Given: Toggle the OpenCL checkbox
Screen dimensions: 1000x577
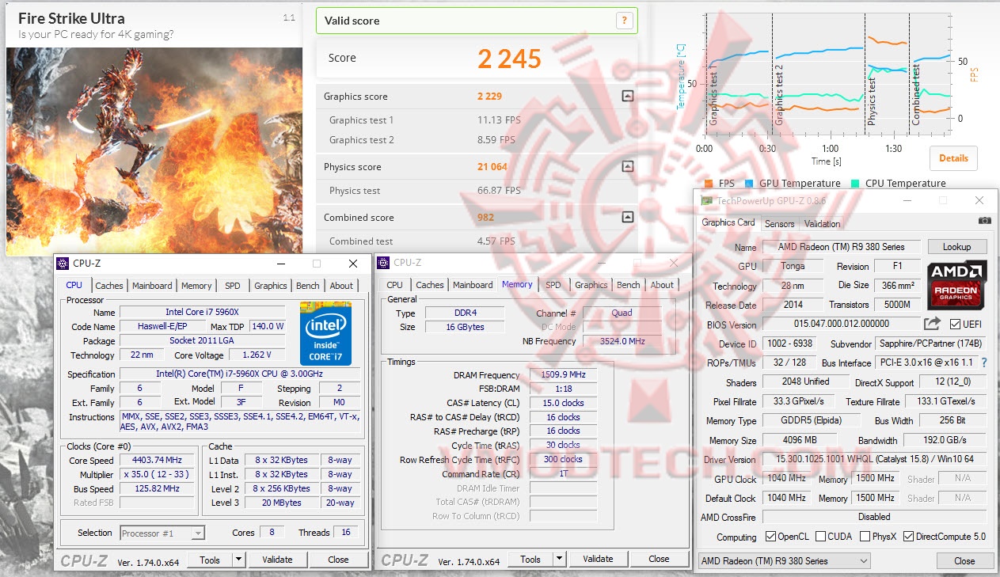Looking at the screenshot, I should (x=770, y=537).
